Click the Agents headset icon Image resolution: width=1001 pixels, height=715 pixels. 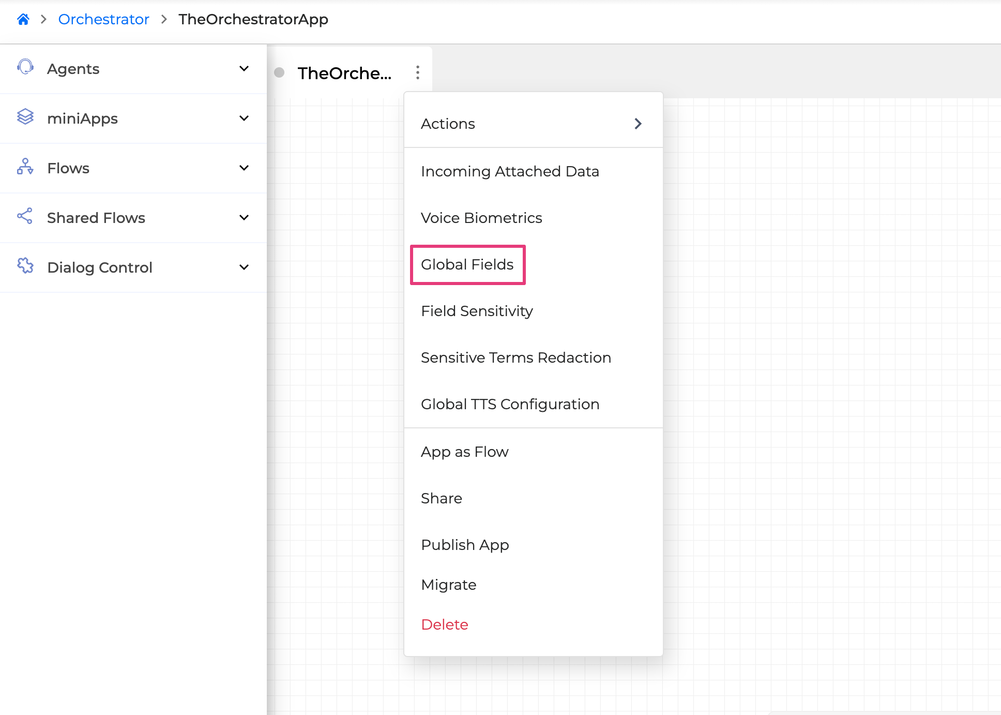click(25, 67)
